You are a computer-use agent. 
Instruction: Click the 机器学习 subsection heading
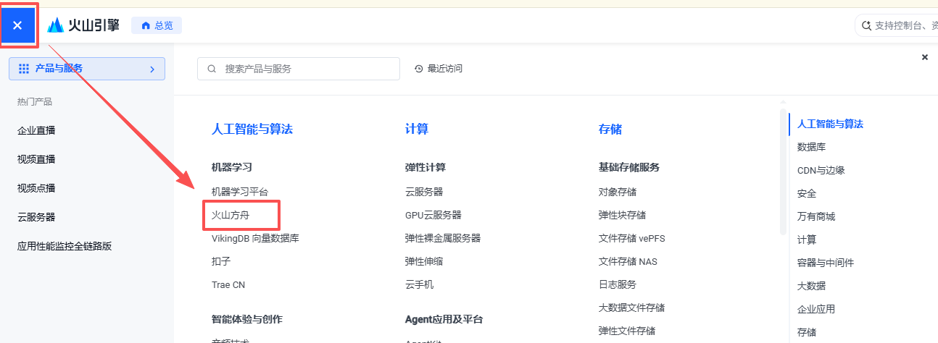[x=232, y=167]
